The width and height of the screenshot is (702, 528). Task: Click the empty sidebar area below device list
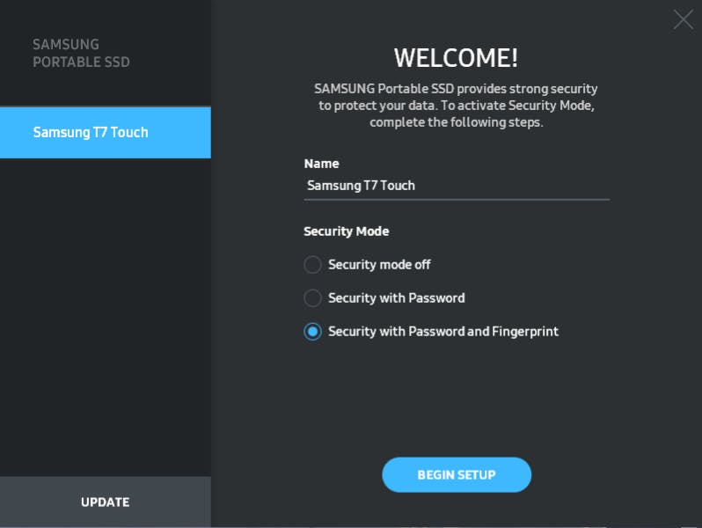pyautogui.click(x=105, y=317)
